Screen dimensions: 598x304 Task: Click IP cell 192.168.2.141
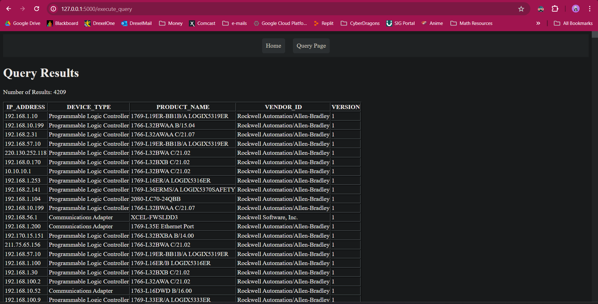click(x=26, y=190)
